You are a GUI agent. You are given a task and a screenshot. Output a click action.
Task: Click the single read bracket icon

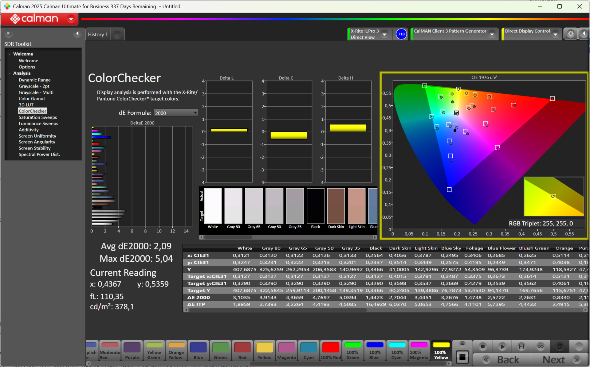tap(521, 346)
